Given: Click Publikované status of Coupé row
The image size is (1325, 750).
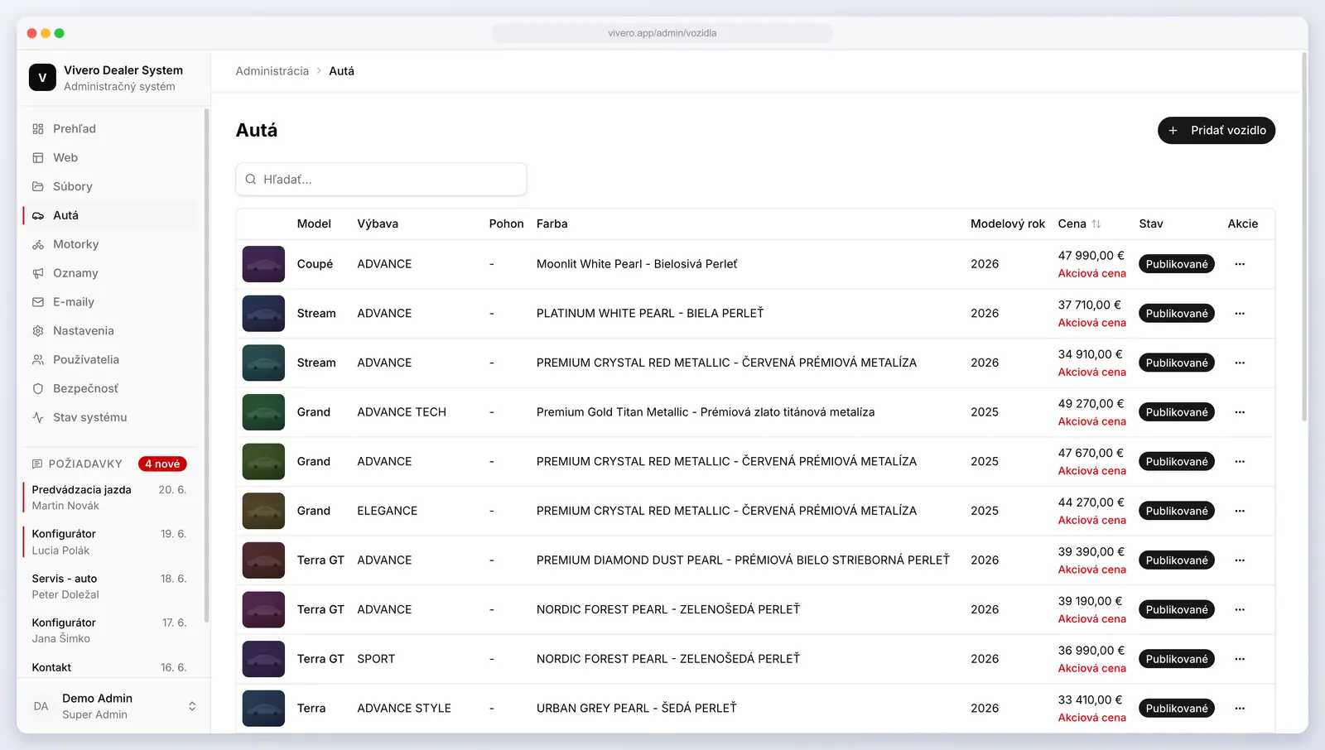Looking at the screenshot, I should pos(1177,264).
